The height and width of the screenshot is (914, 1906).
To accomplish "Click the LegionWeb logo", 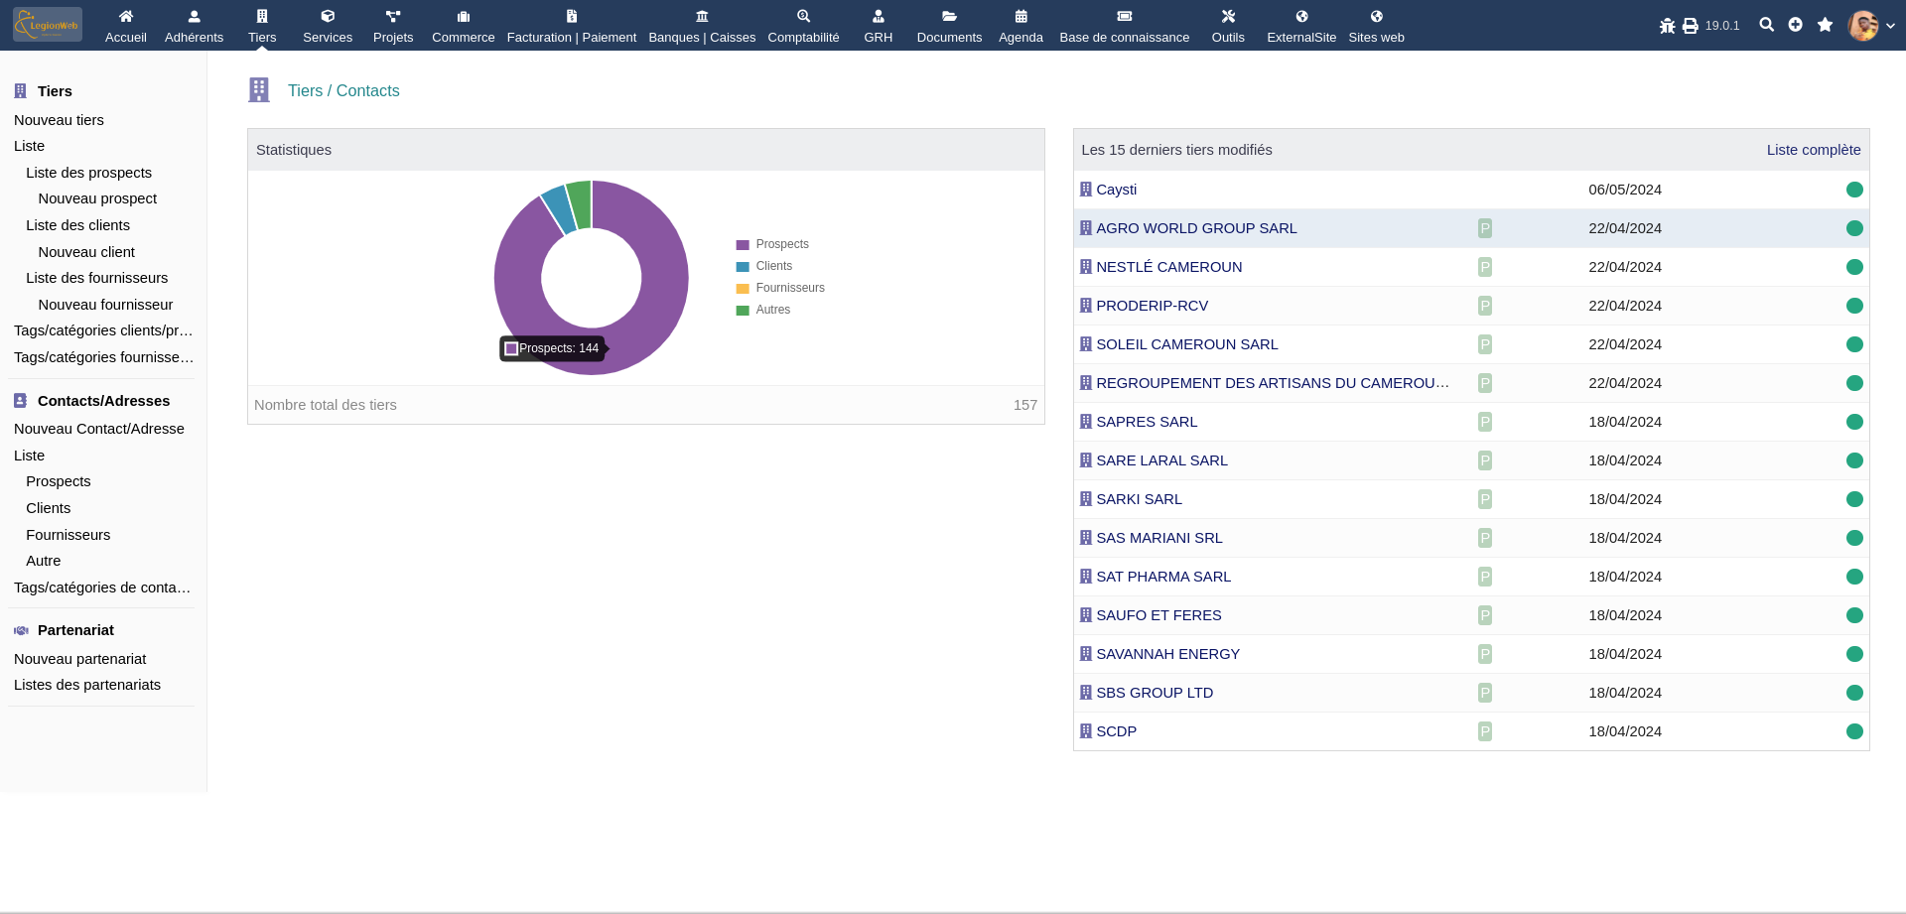I will pyautogui.click(x=48, y=25).
